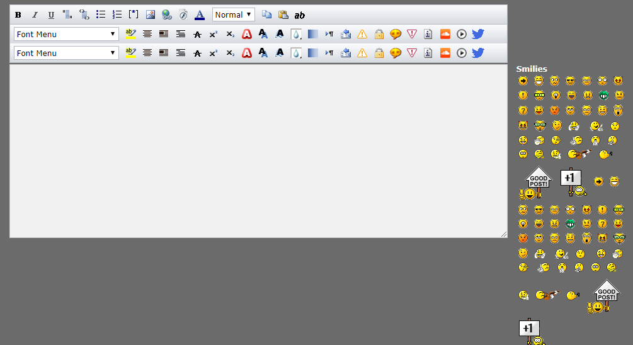Click the padlock hide icon in lower row

379,53
